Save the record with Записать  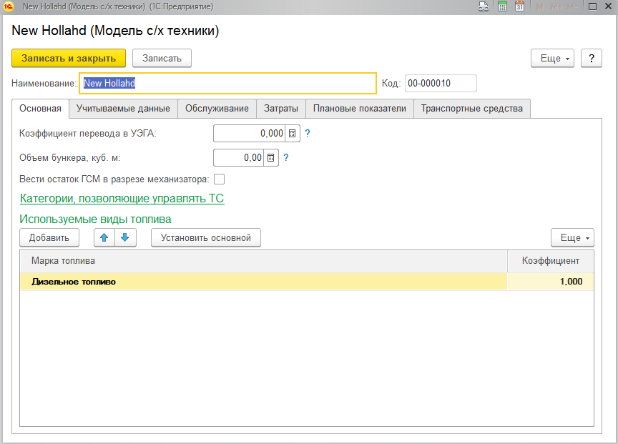162,59
